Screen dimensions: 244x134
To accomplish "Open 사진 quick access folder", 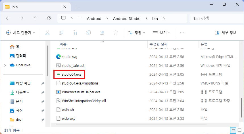I will click(x=16, y=110).
